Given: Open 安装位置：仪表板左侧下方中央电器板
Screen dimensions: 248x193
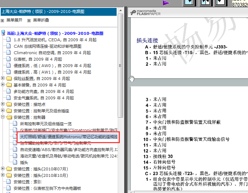Looking at the screenshot, I should (47, 188).
